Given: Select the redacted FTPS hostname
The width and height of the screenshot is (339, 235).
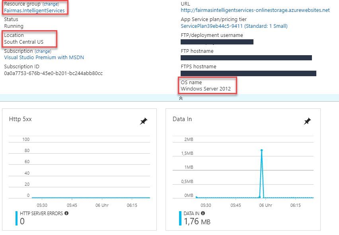Looking at the screenshot, I should click(x=248, y=73).
